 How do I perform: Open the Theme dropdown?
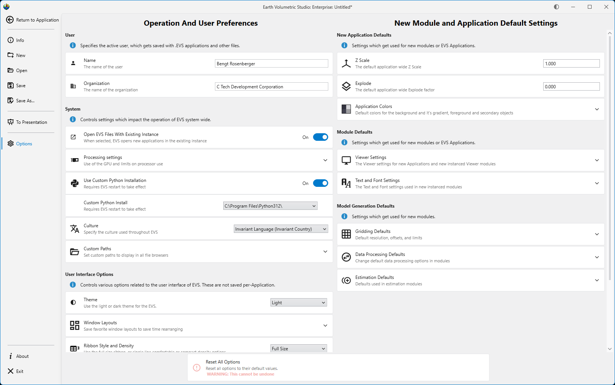click(298, 302)
